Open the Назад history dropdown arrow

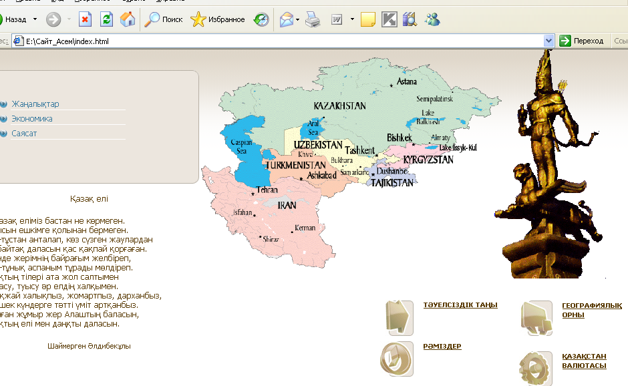coord(35,19)
